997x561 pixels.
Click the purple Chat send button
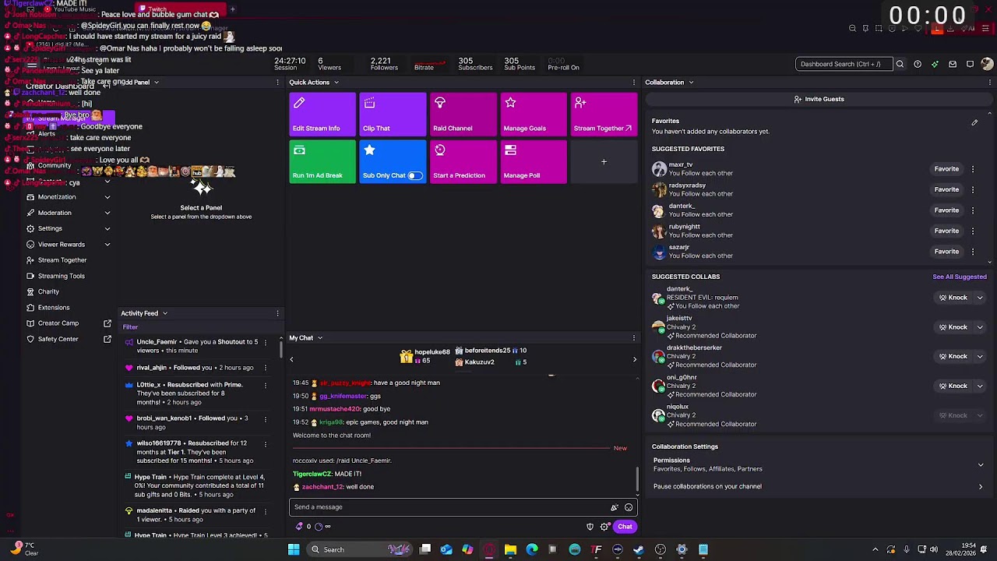click(625, 527)
